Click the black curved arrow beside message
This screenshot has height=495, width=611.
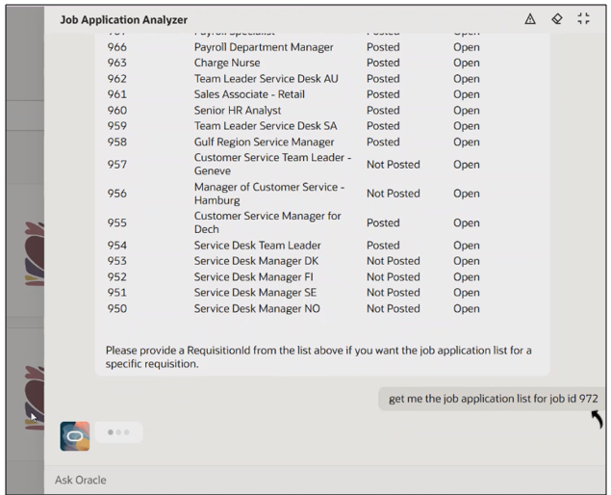point(597,419)
